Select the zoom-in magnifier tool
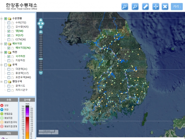The width and height of the screenshot is (185, 139). coord(125,6)
